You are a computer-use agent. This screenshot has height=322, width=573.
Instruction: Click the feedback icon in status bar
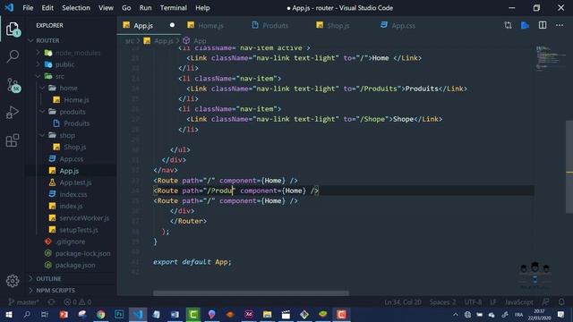[545, 302]
